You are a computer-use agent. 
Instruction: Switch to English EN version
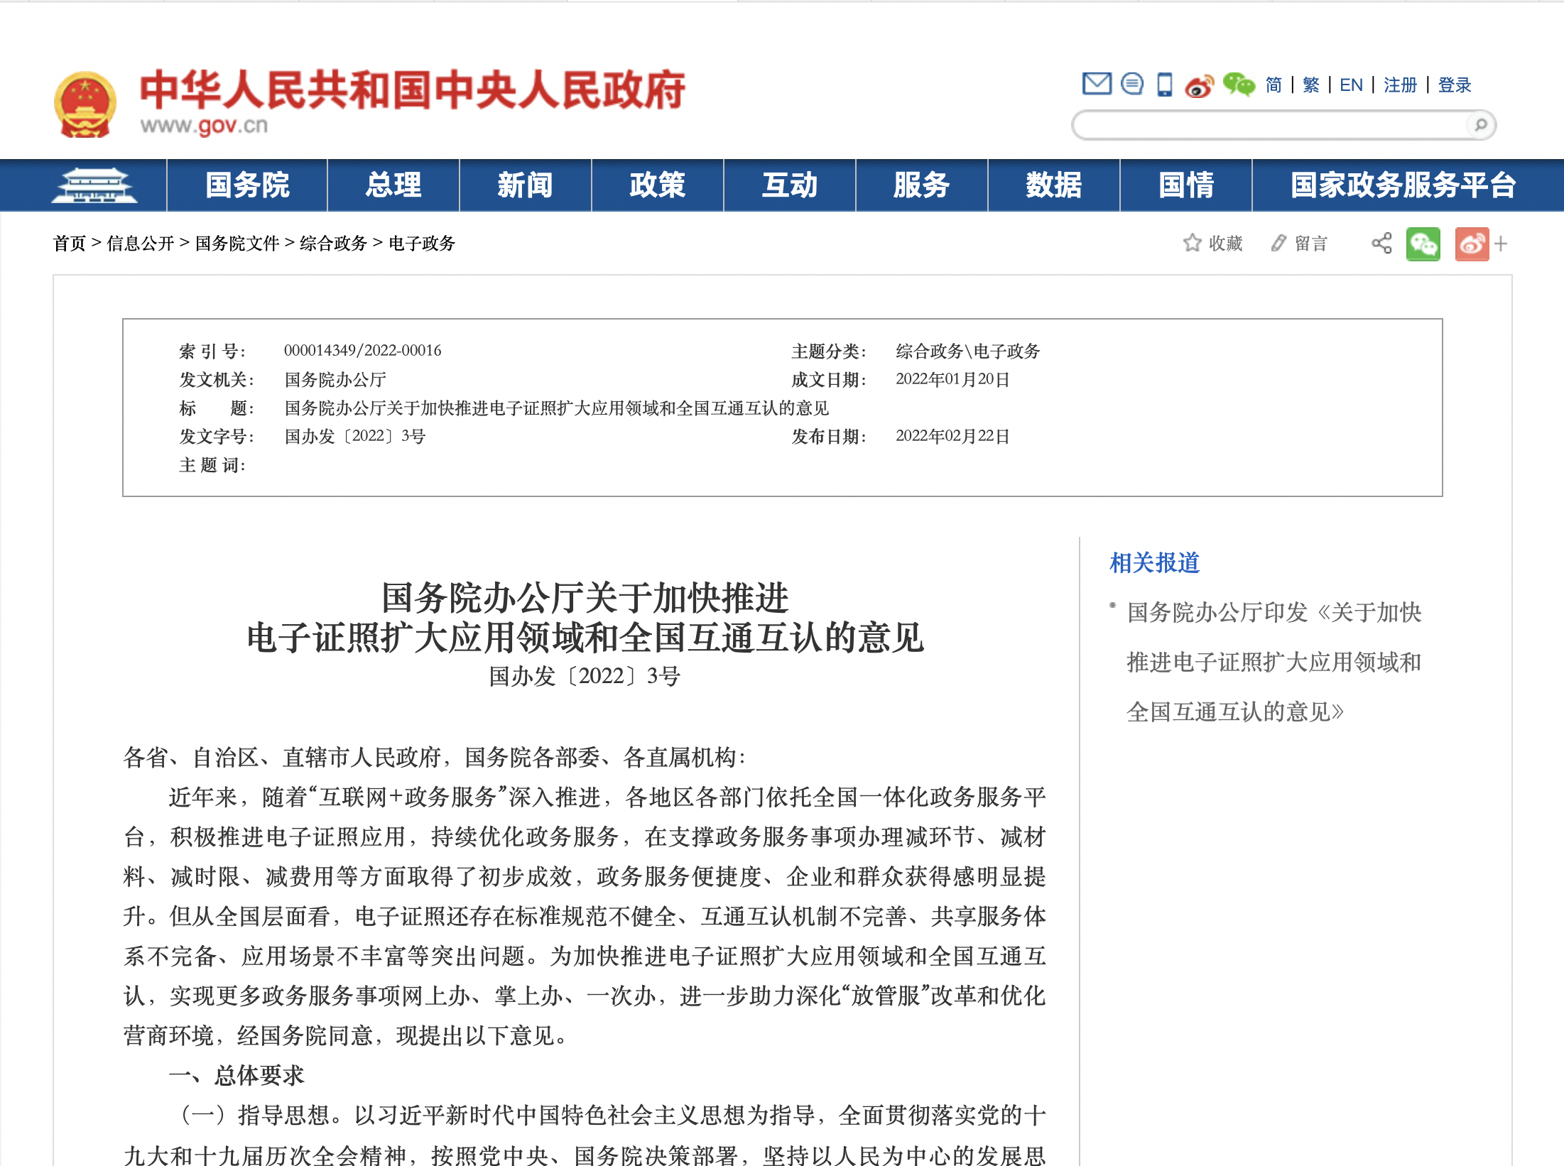1351,85
